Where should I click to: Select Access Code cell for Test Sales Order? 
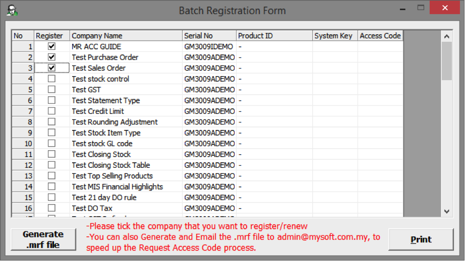(380, 68)
